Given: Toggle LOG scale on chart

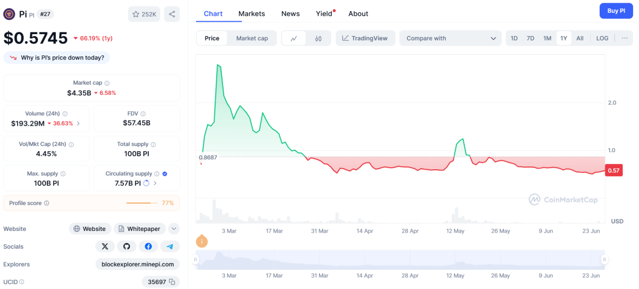Looking at the screenshot, I should pyautogui.click(x=602, y=38).
